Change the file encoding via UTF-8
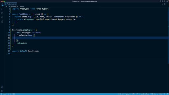Image resolution: width=169 pixels, height=95 pixels. coord(133,94)
